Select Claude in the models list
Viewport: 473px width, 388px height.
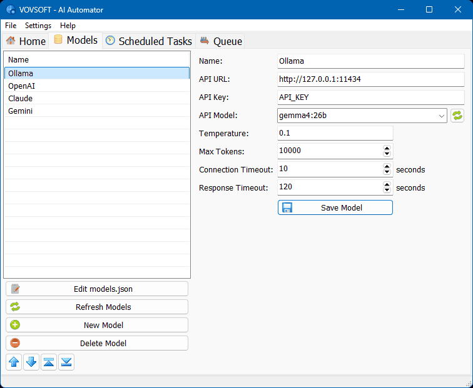pos(21,98)
